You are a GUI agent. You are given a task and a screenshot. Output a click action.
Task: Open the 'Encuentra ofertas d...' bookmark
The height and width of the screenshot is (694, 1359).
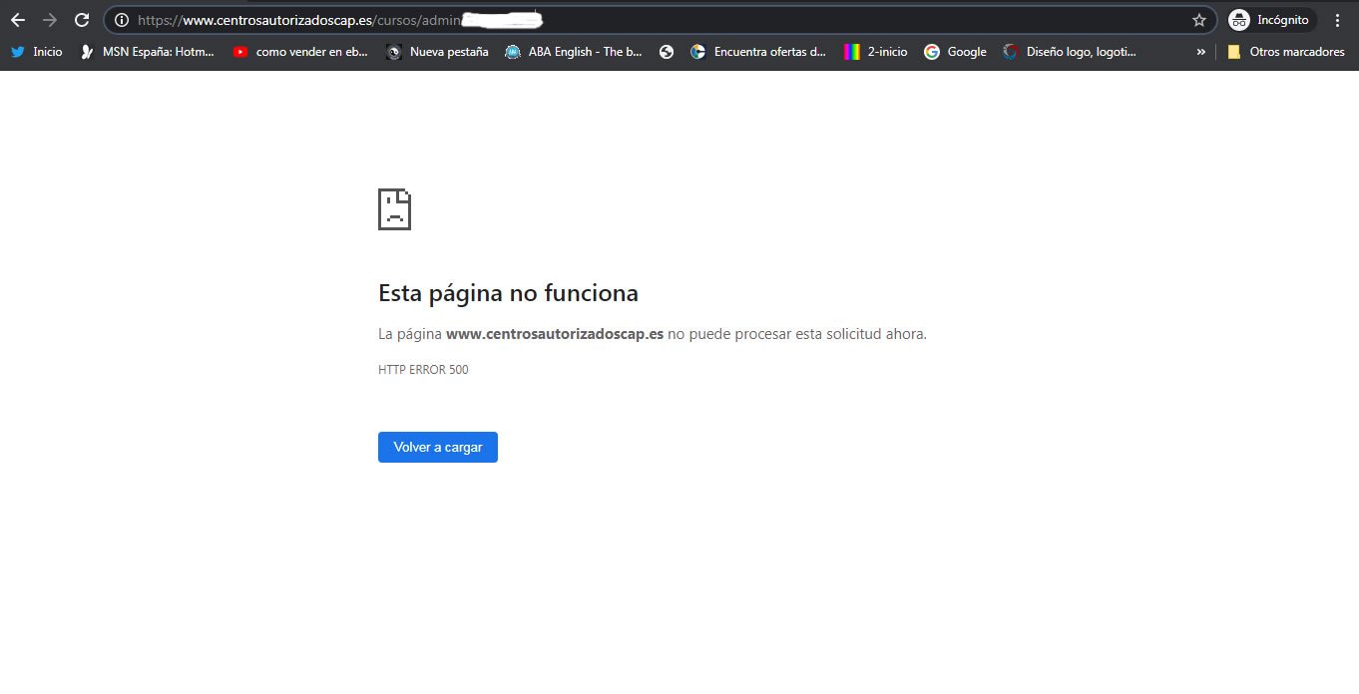tap(758, 52)
